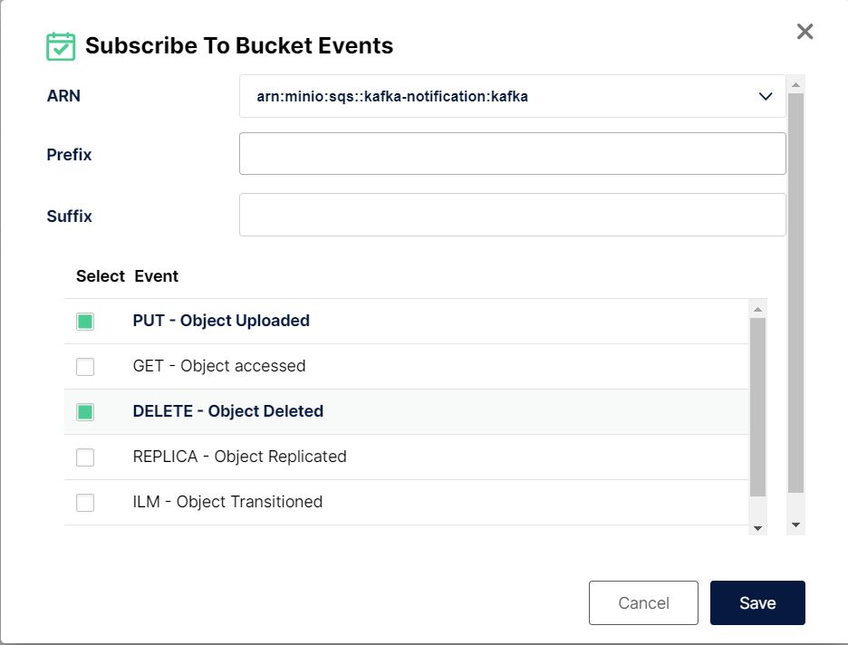Uncheck PUT - Object Uploaded
This screenshot has height=645, width=848.
(84, 321)
